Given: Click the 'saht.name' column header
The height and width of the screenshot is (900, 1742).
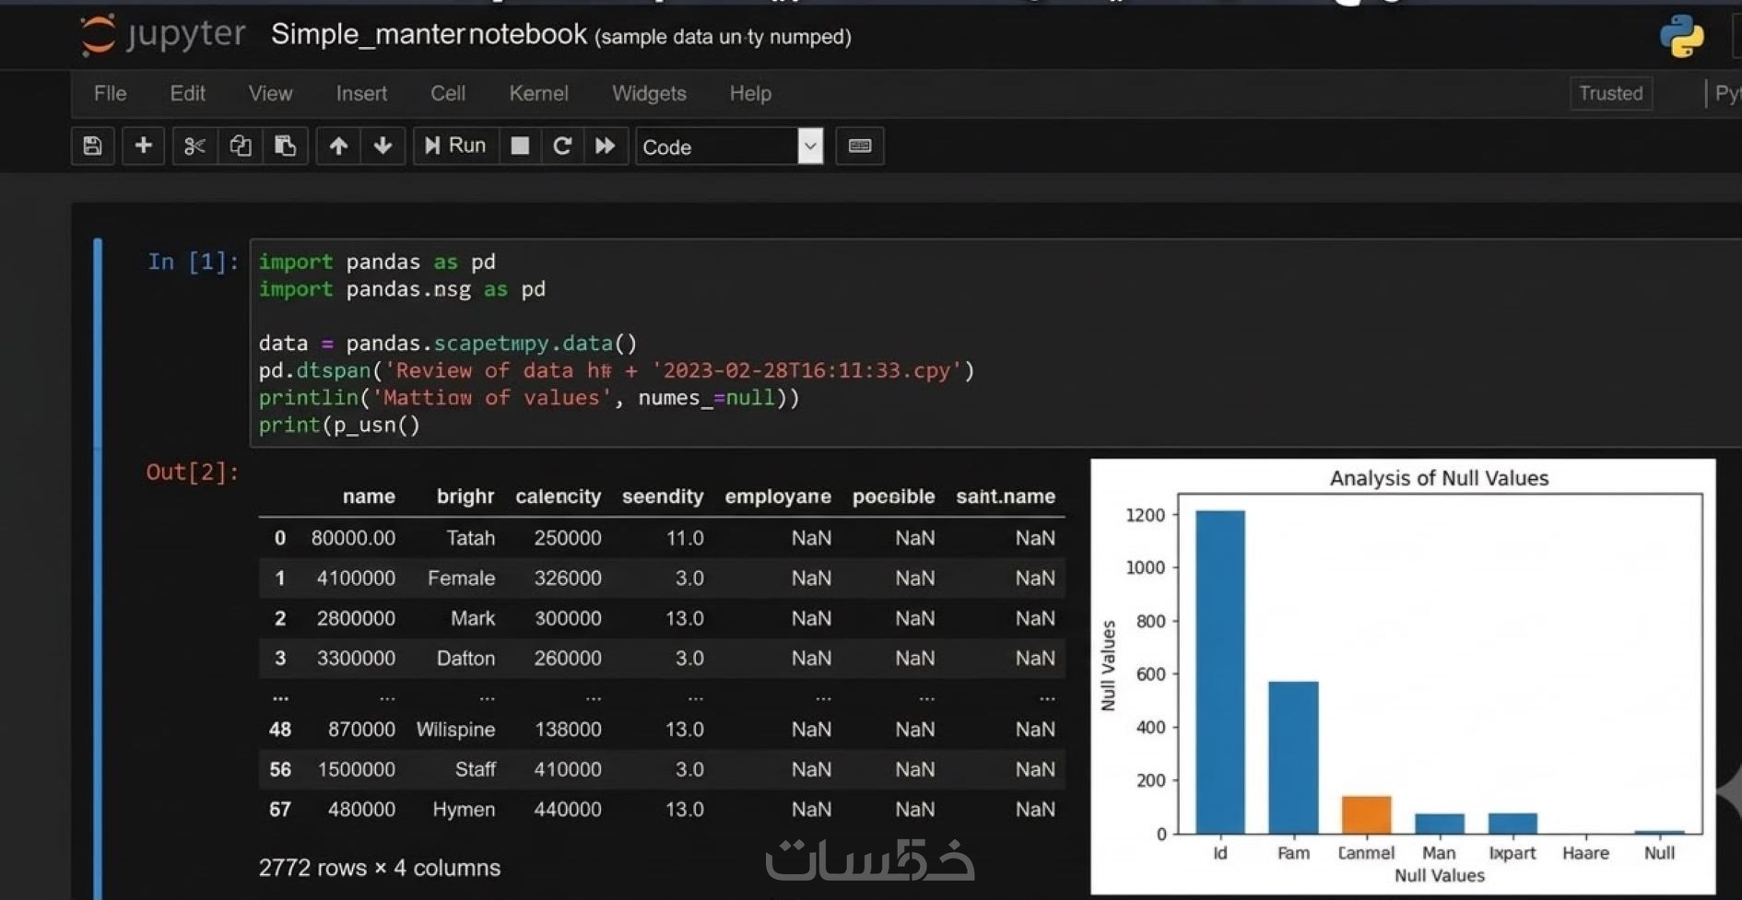Looking at the screenshot, I should (1006, 497).
